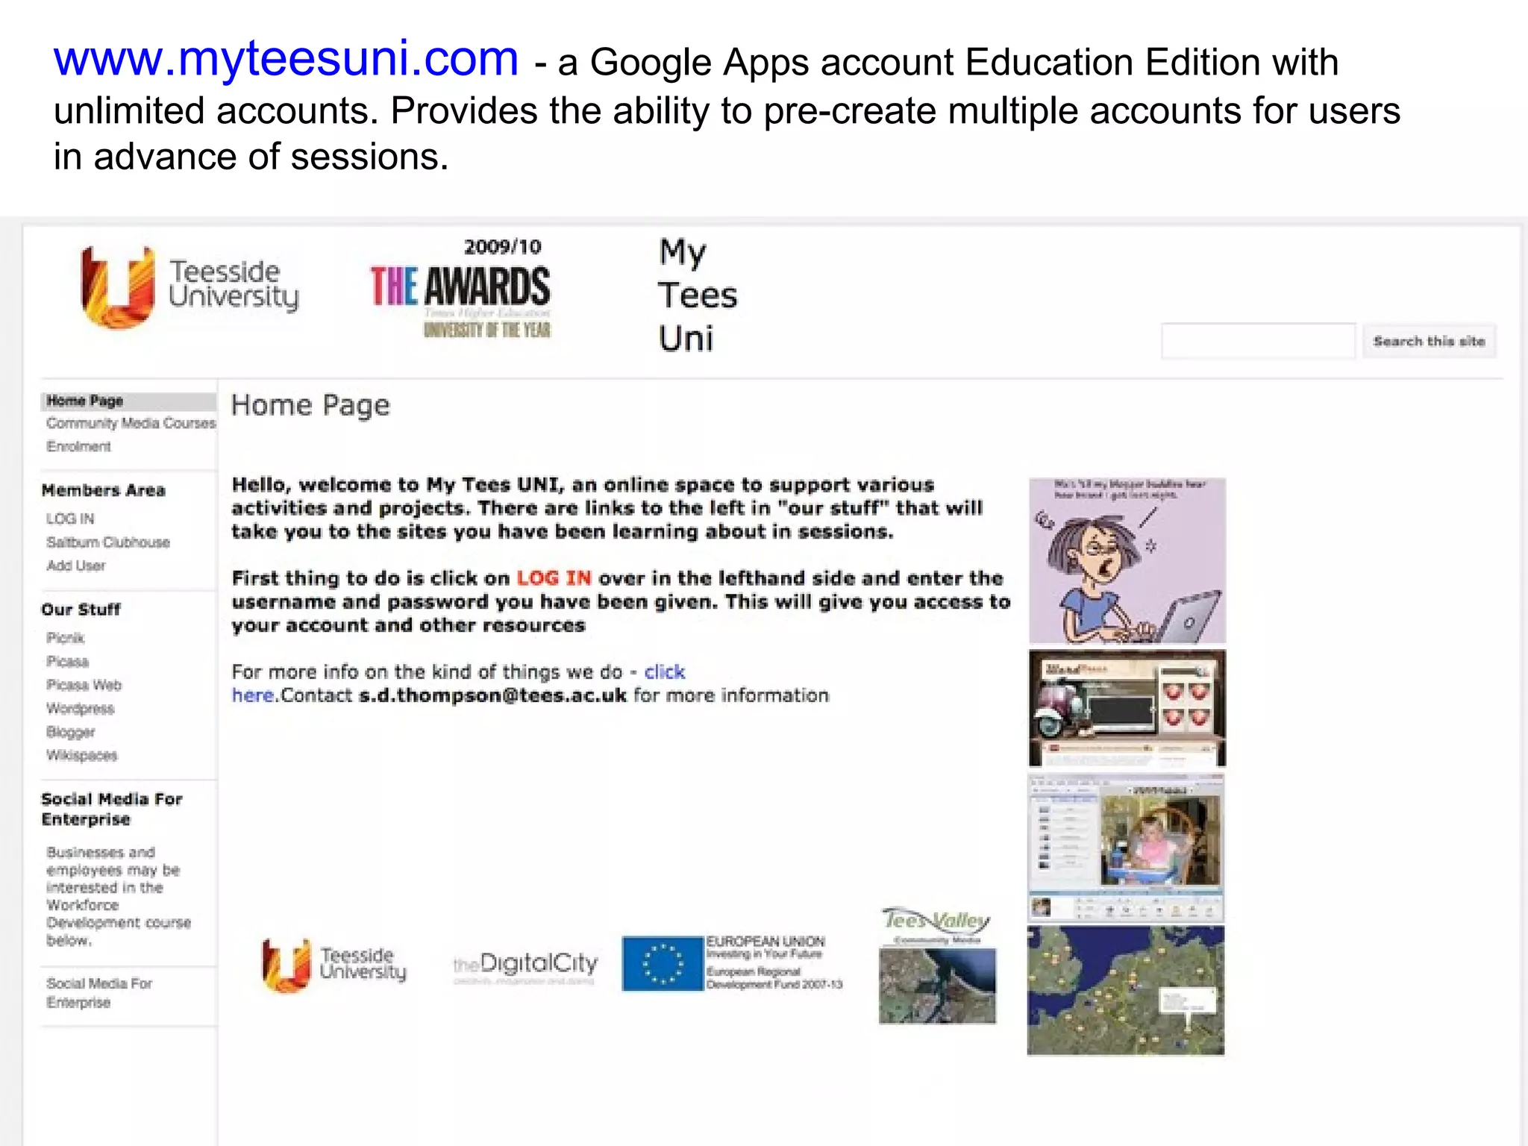Click the My Tees Uni site title

pyautogui.click(x=697, y=295)
